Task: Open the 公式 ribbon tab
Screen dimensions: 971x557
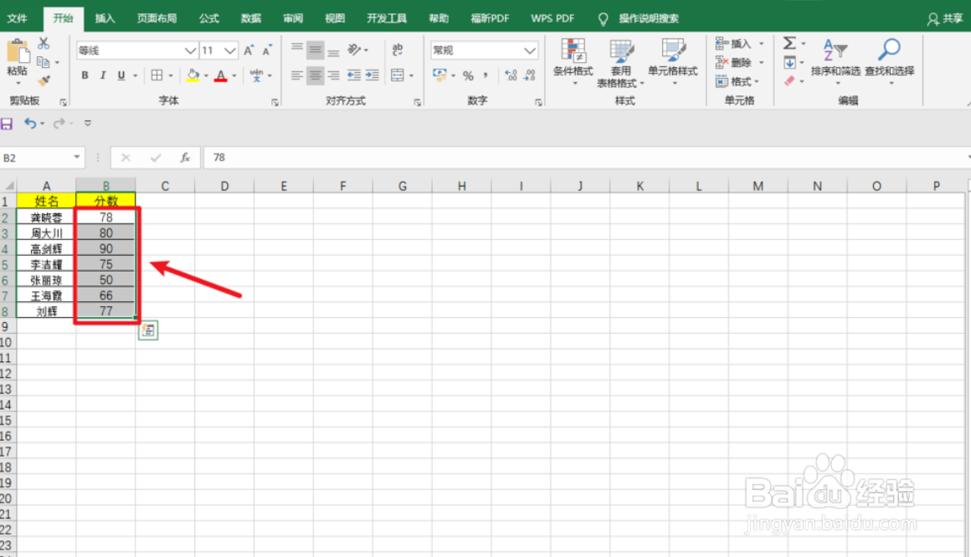Action: click(x=208, y=18)
